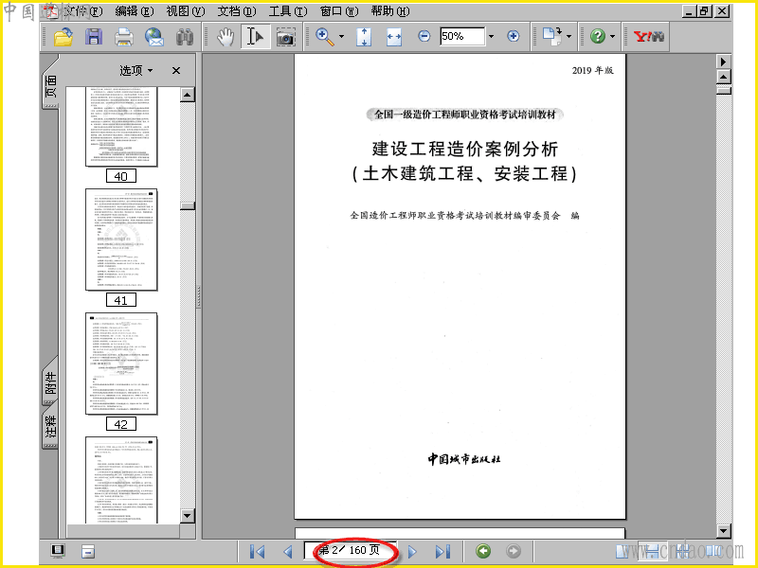Switch to the 附件 attachments side tab
This screenshot has width=758, height=568.
click(x=50, y=382)
